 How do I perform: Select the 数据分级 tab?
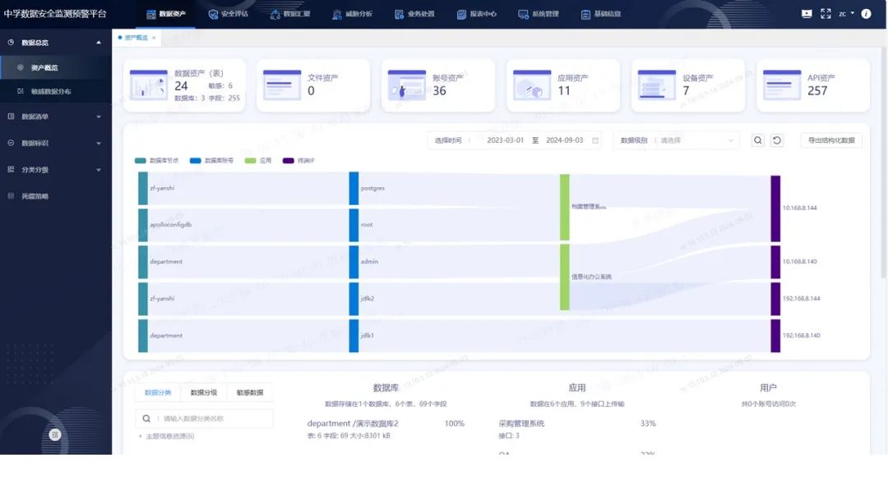tap(203, 392)
